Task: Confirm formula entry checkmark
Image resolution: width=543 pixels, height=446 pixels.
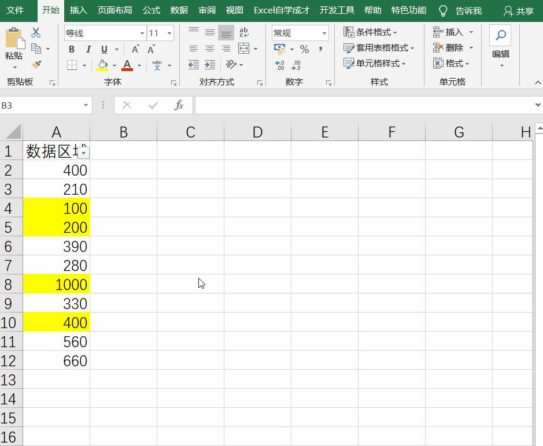Action: [x=153, y=105]
